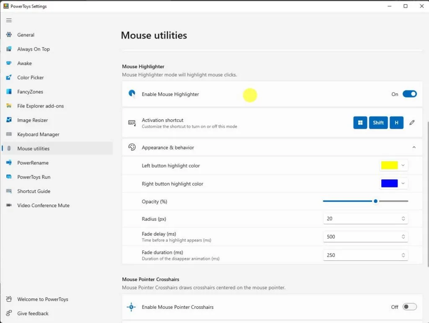This screenshot has height=323, width=429.
Task: Click the Welcome to PowerToys icon
Action: [x=9, y=299]
